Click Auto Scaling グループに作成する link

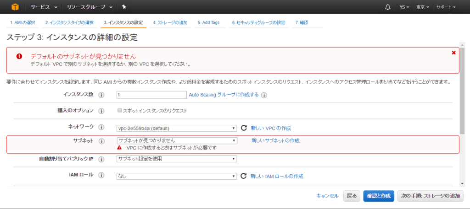coord(224,95)
